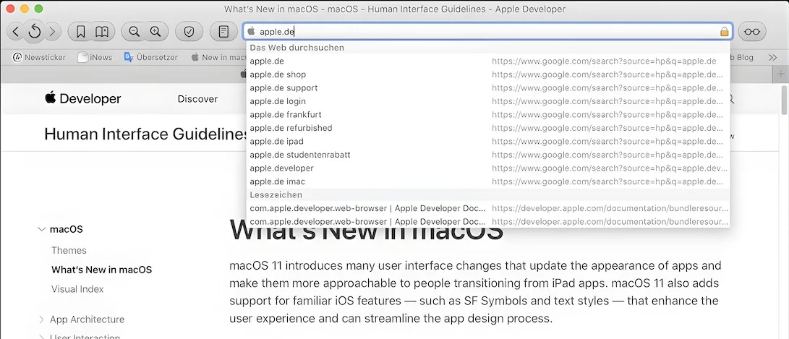This screenshot has width=789, height=339.
Task: Choose the plain apple.de search suggestion
Action: (x=488, y=61)
